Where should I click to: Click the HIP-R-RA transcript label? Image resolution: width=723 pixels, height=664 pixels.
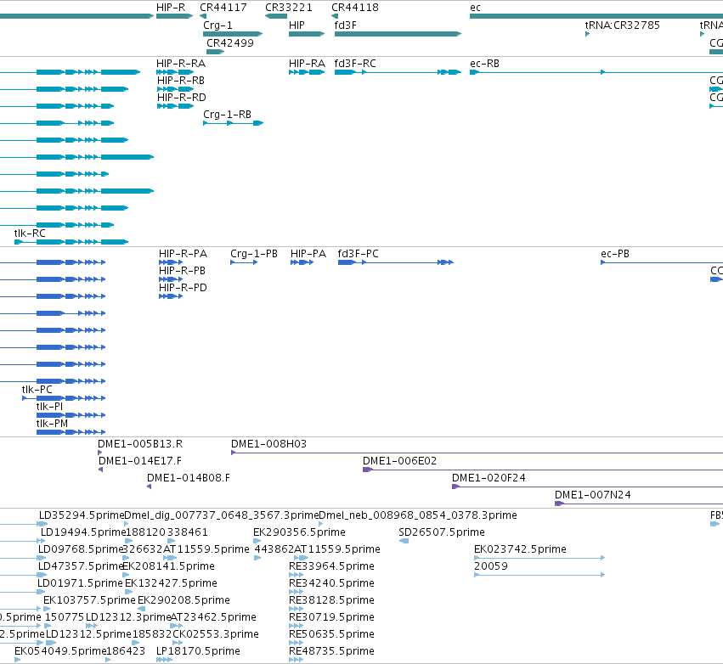tap(181, 63)
